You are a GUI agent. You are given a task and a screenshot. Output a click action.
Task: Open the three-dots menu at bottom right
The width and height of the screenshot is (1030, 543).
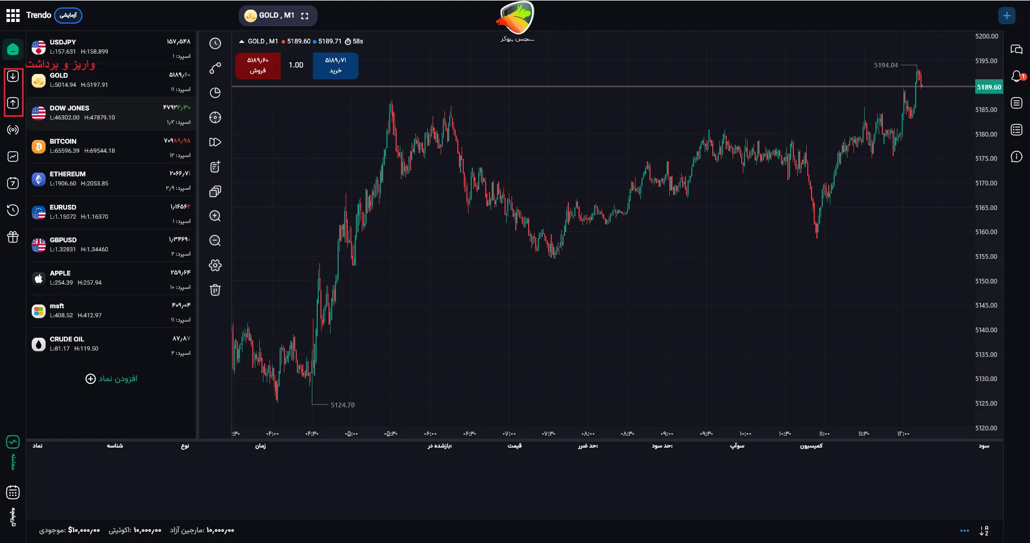[x=965, y=531]
